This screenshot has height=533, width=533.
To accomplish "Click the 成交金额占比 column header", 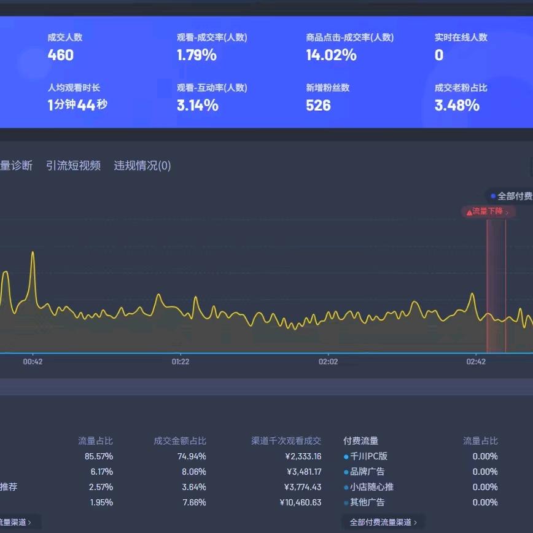I will pos(180,441).
